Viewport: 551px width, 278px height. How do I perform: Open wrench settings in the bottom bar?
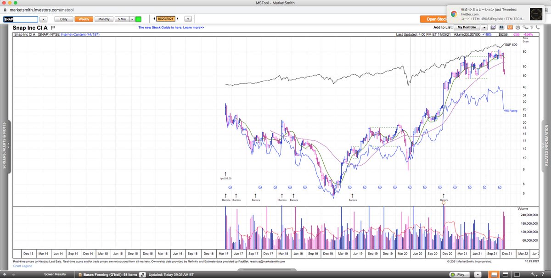[534, 274]
